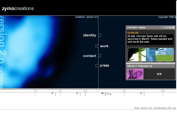Viewport: 177px width, 113px height.
Task: Click the square box beside identity
Action: click(100, 35)
